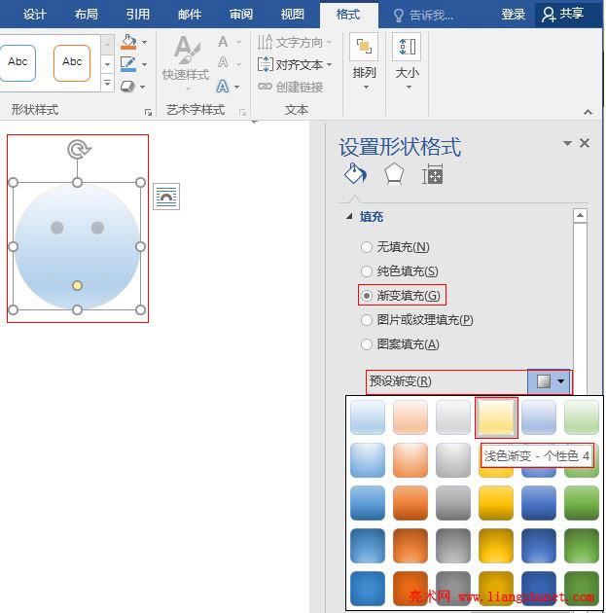Viewport: 606px width, 613px height.
Task: Select Solid fill (纯色填充) radio button
Action: [x=367, y=271]
